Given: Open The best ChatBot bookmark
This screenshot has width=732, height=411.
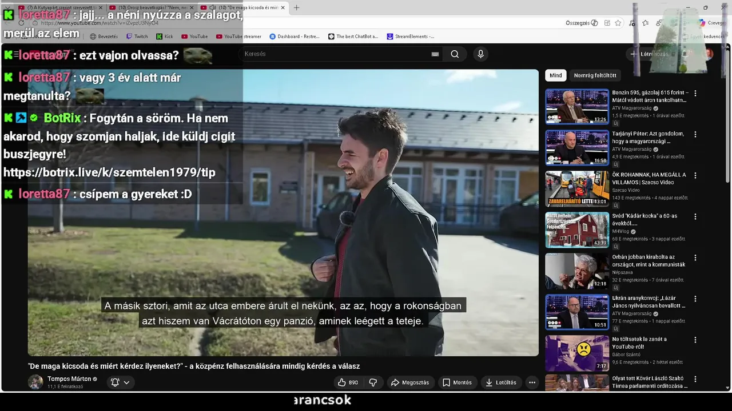Looking at the screenshot, I should coord(353,37).
